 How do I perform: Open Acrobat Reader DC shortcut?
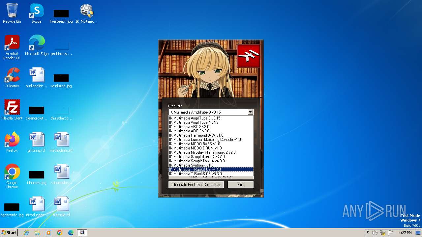pyautogui.click(x=12, y=47)
